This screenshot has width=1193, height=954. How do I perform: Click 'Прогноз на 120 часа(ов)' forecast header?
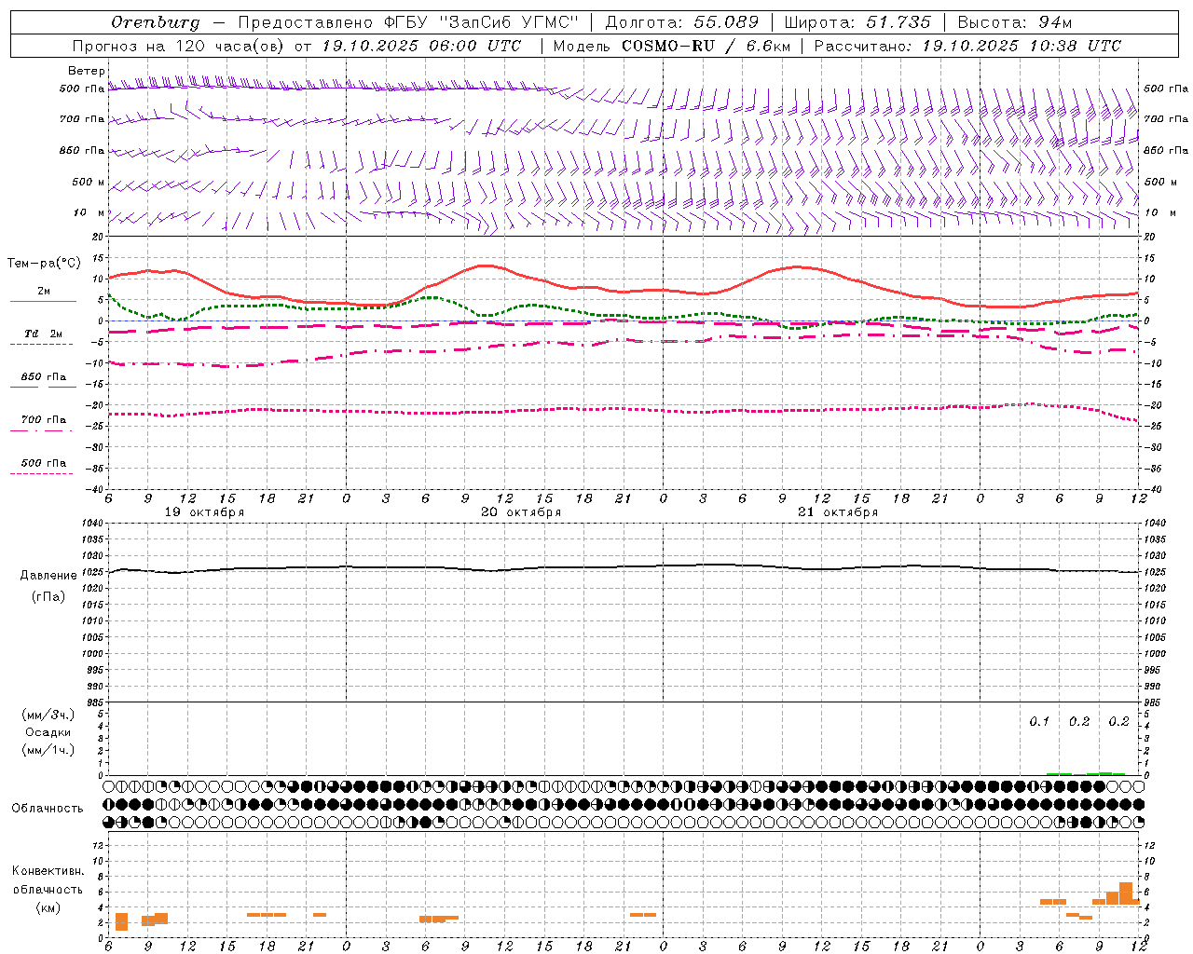(x=180, y=46)
